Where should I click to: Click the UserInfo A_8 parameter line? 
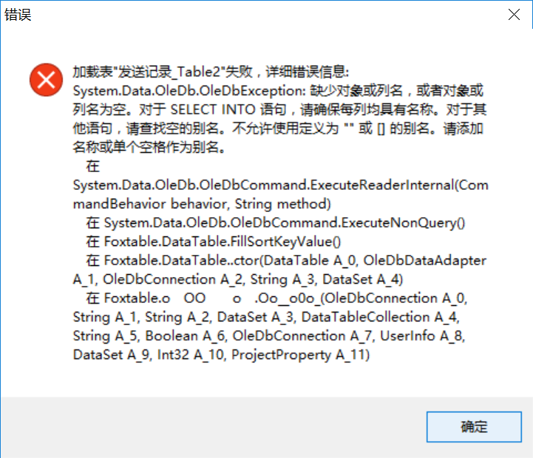(269, 336)
